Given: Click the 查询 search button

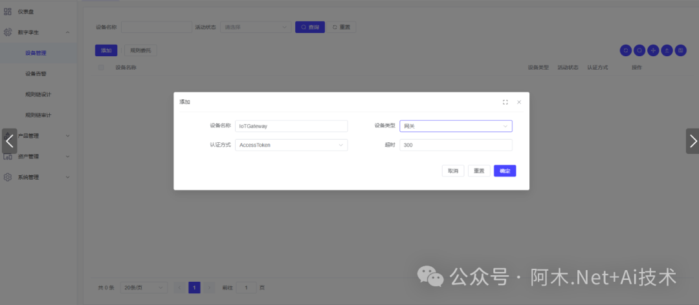Looking at the screenshot, I should point(310,27).
